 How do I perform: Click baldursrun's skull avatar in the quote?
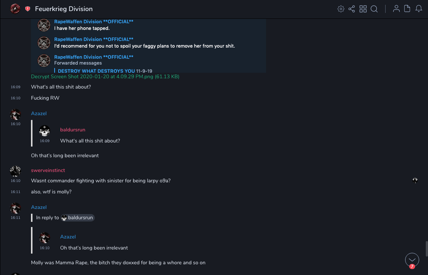coord(45,131)
